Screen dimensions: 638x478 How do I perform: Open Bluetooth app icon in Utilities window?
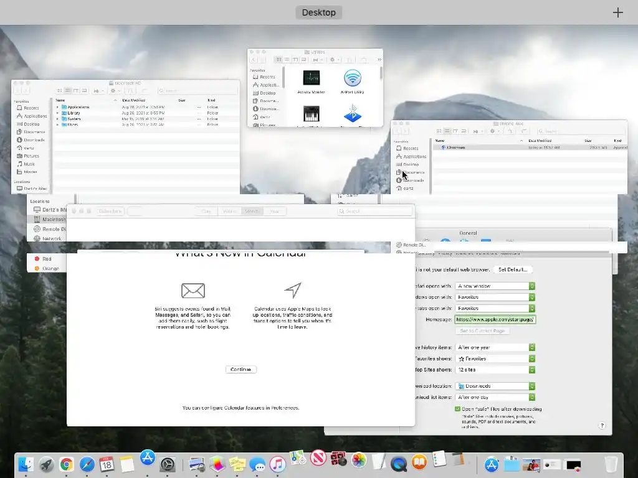click(x=353, y=113)
